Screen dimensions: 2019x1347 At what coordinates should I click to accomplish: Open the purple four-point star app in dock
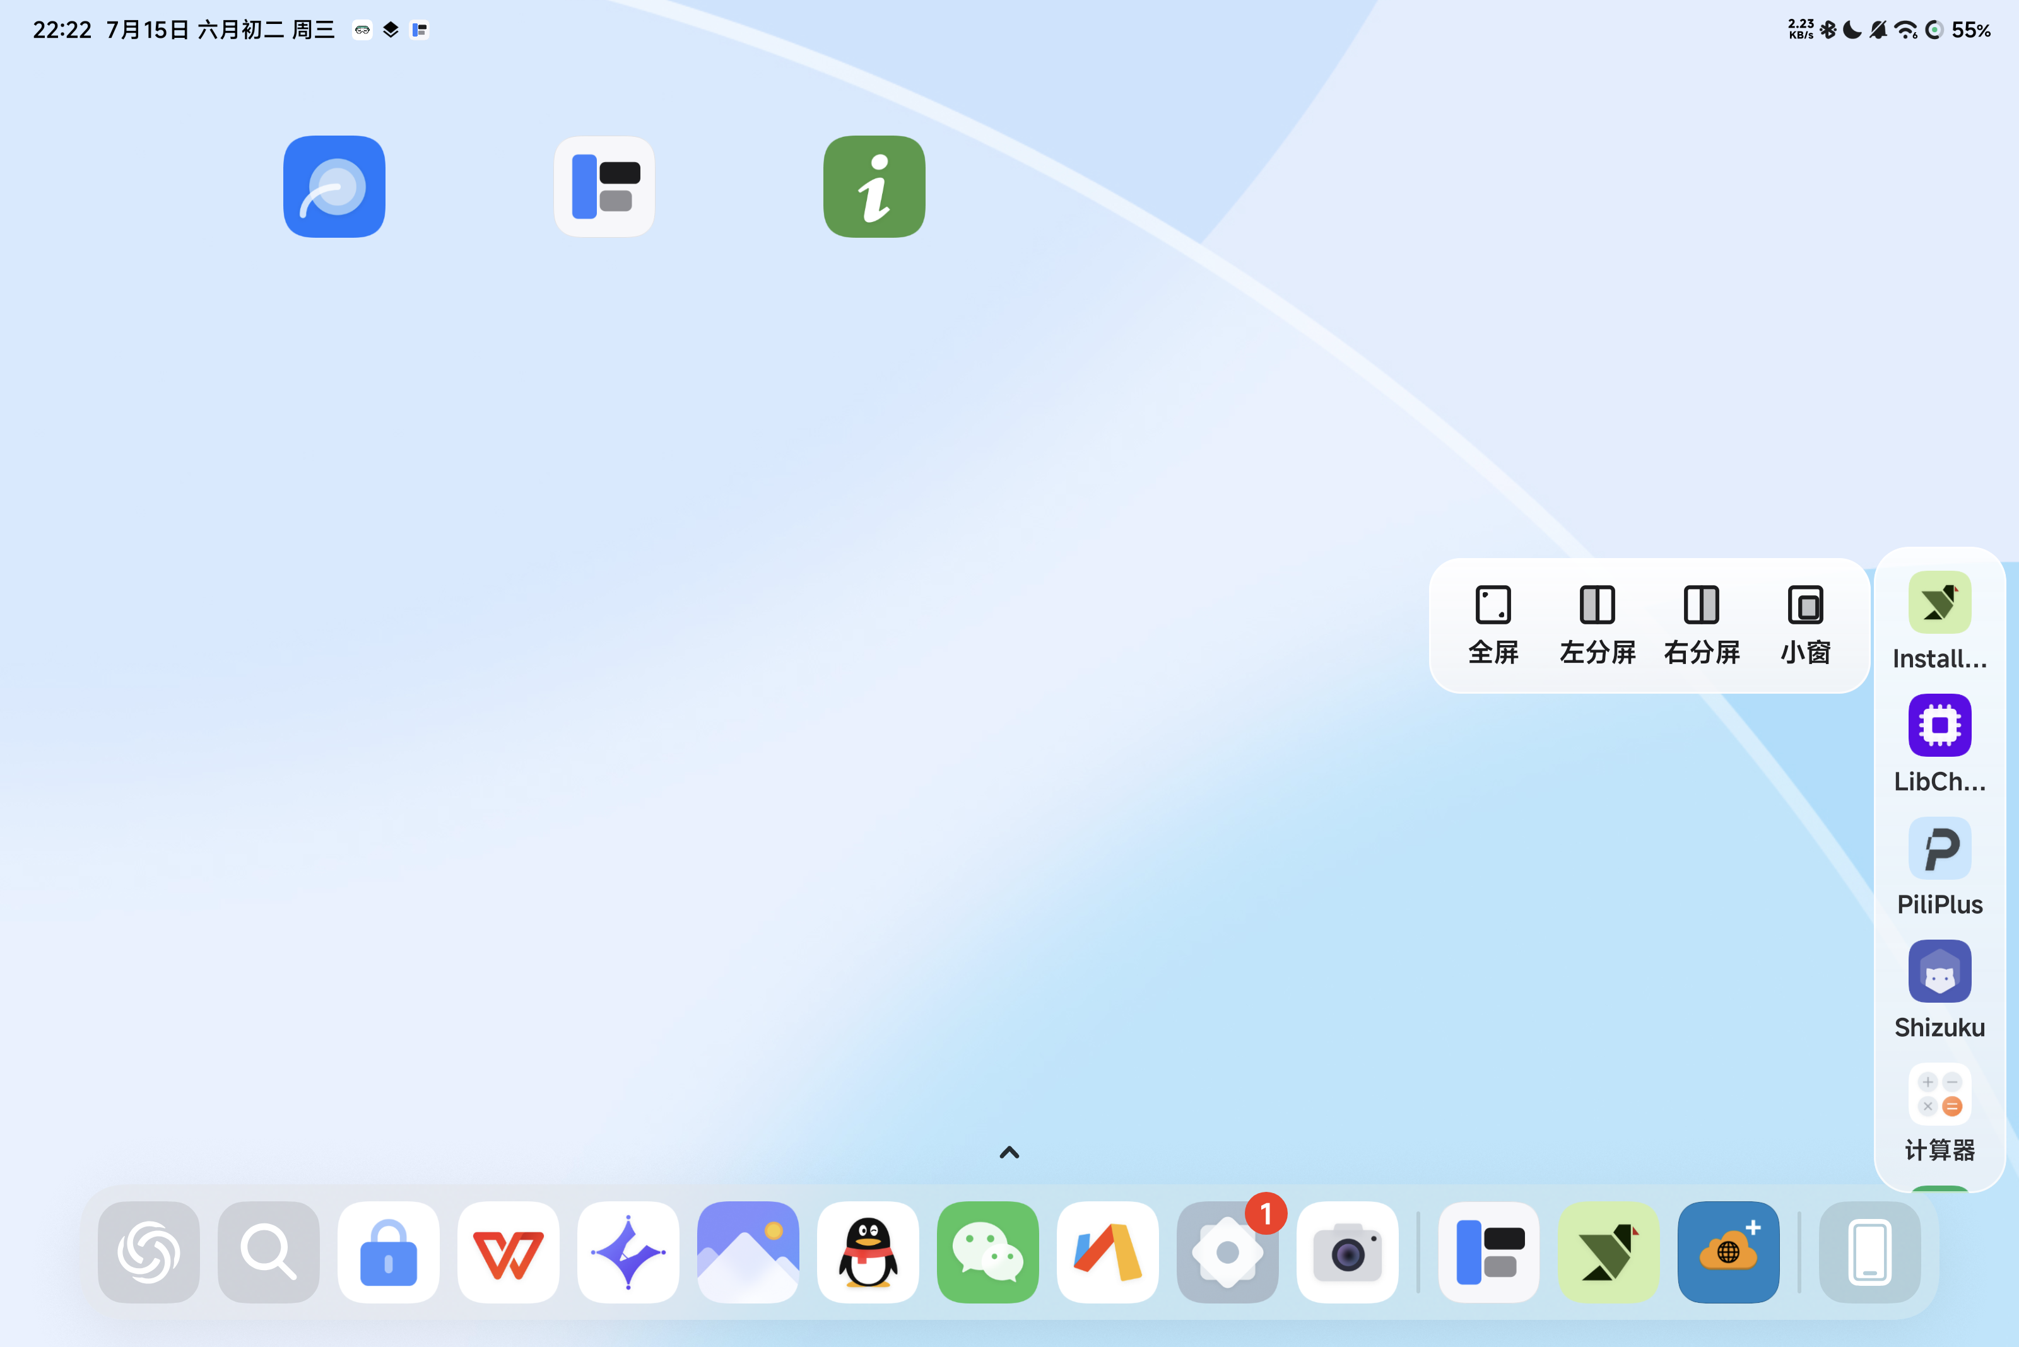click(x=628, y=1252)
